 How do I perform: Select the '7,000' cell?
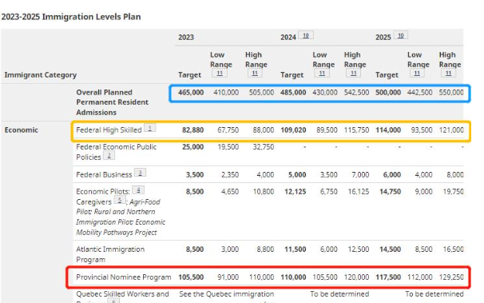tap(360, 175)
